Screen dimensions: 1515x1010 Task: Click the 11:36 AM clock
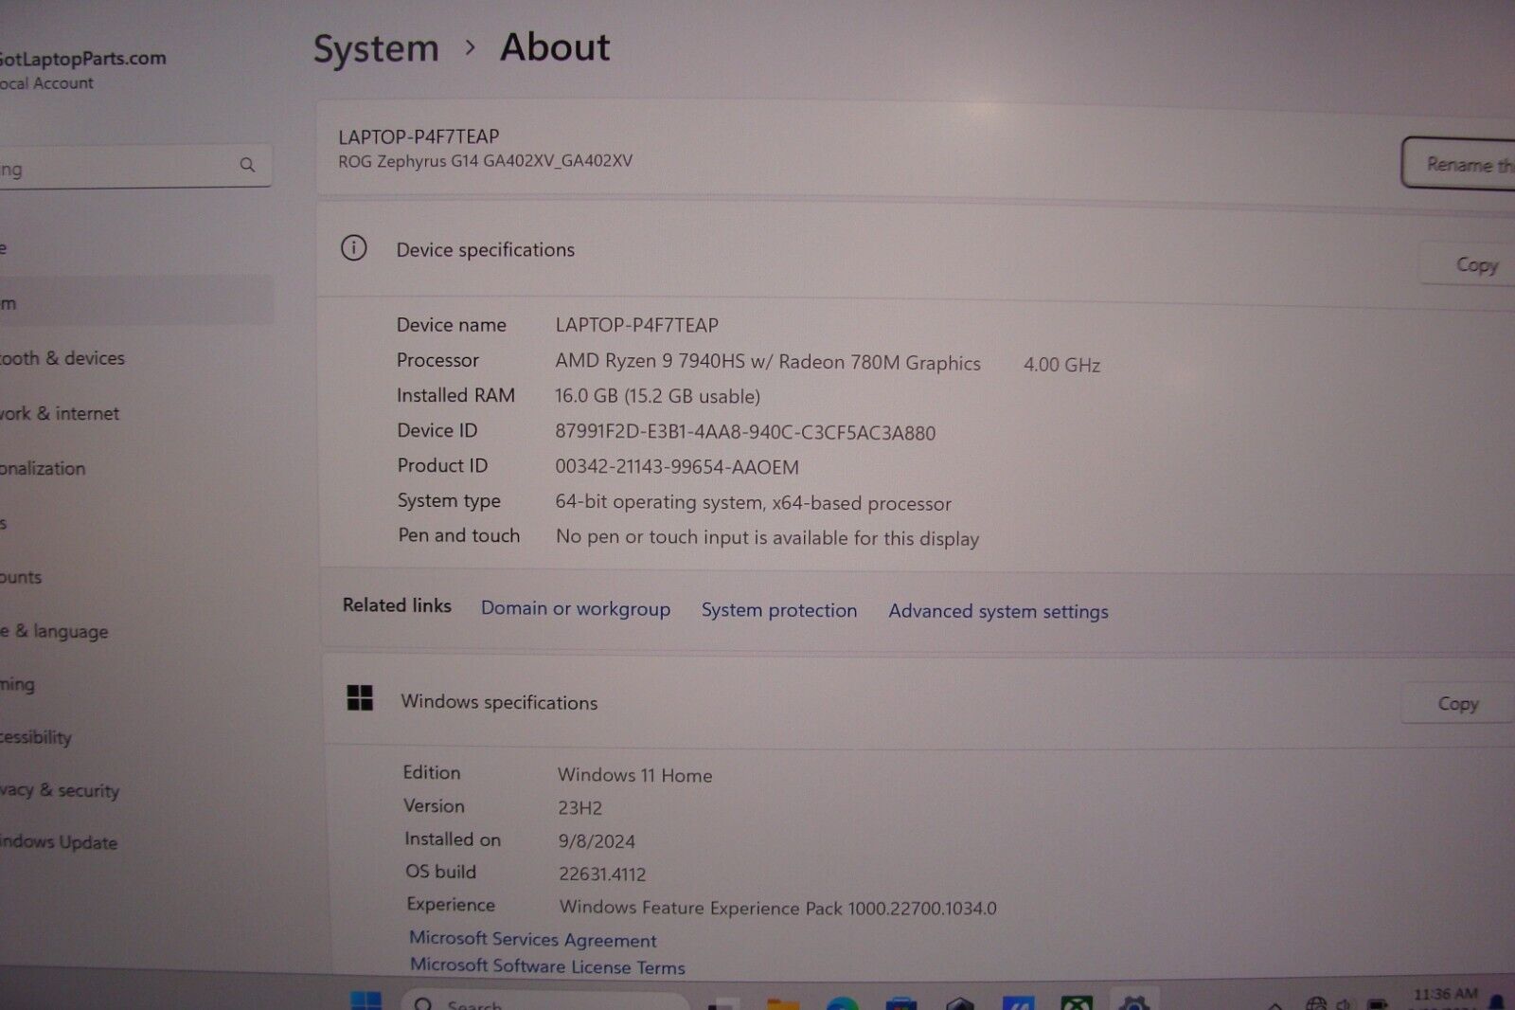point(1445,994)
